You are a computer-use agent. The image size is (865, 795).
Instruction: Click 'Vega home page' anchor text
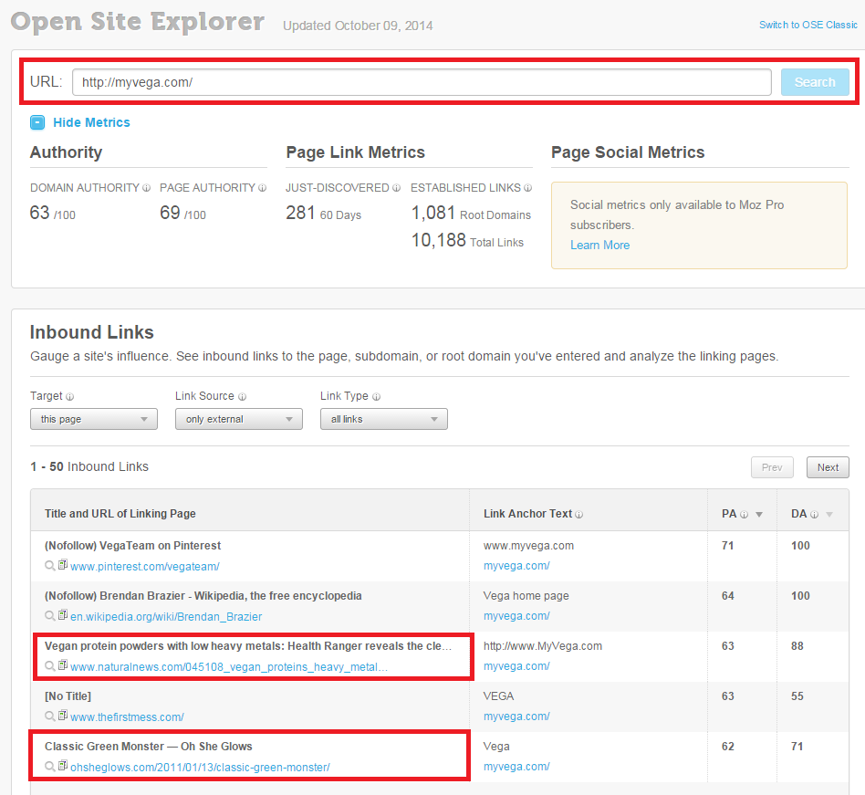(526, 596)
